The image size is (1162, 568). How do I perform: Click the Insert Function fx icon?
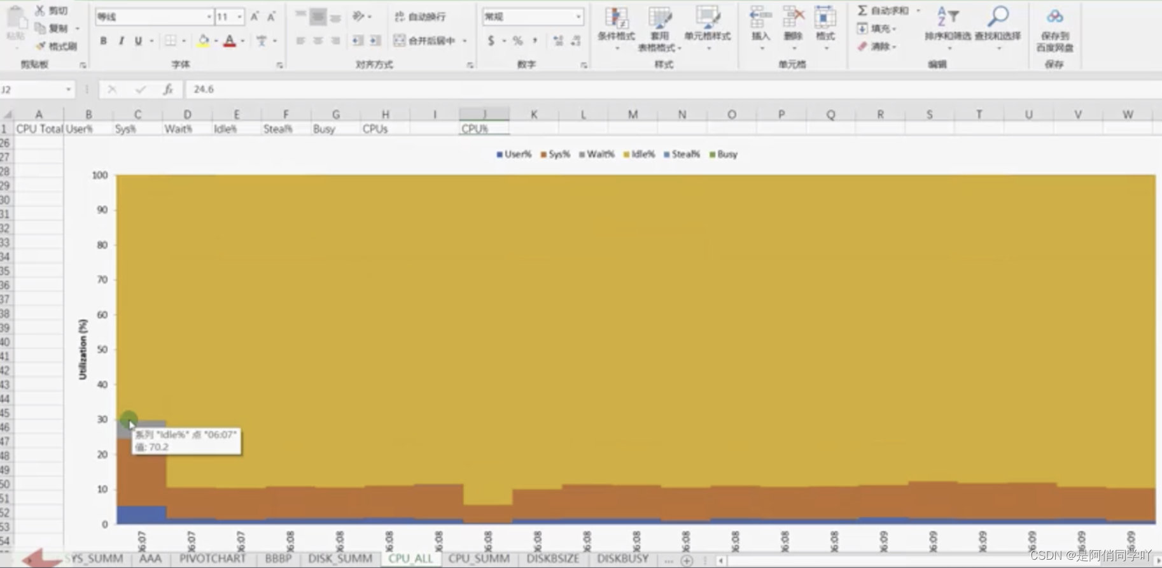point(167,90)
